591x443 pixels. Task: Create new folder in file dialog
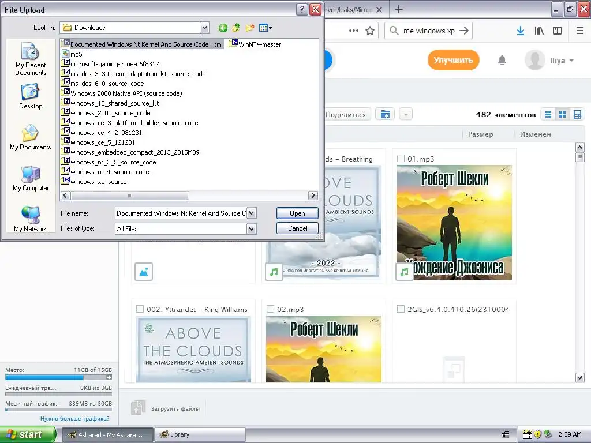(x=249, y=28)
